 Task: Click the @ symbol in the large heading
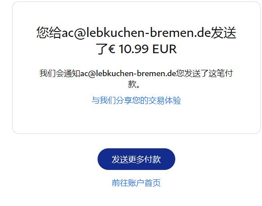click(x=80, y=33)
